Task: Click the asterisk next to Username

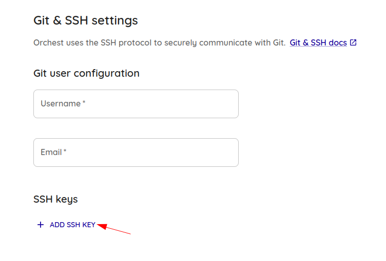Action: 84,102
